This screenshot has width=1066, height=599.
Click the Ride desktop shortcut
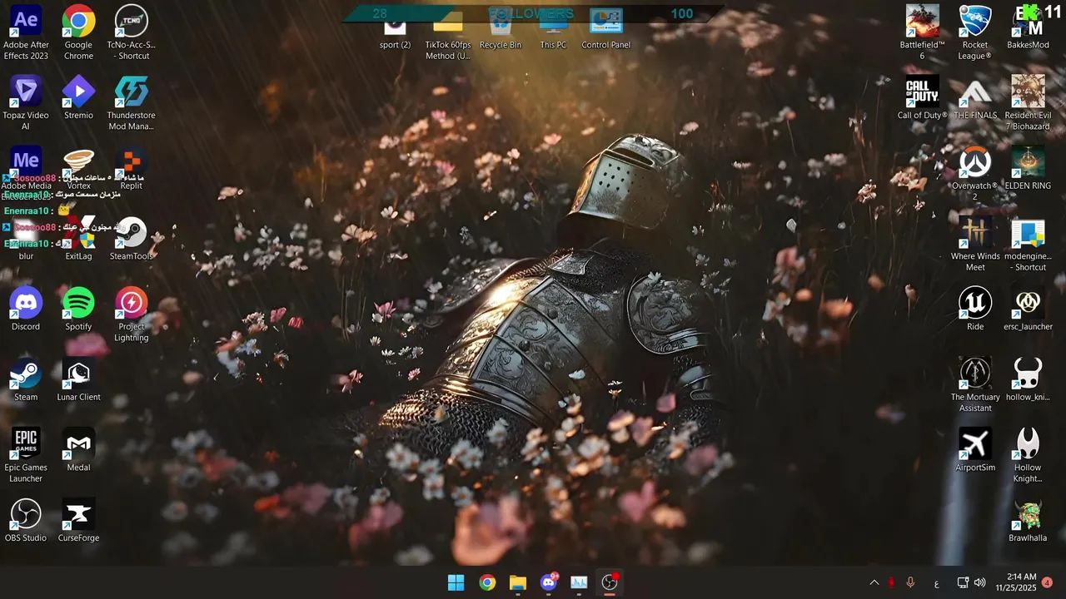975,310
